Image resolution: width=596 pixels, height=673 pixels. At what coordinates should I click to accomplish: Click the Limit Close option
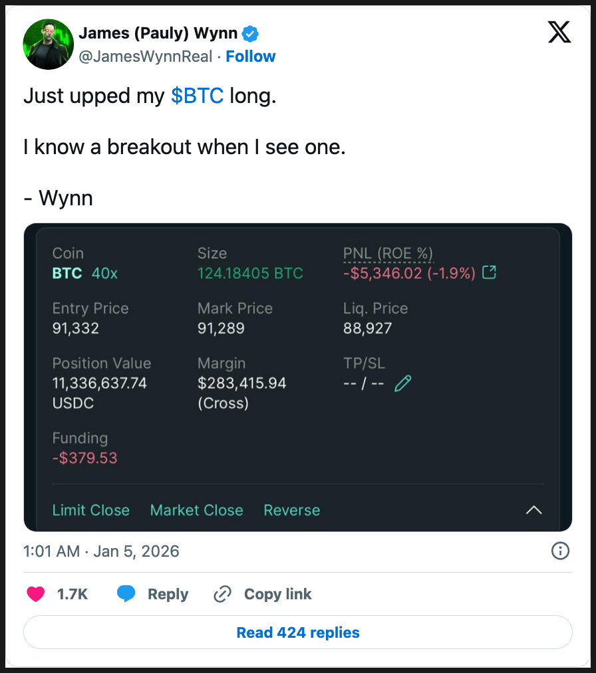(91, 510)
